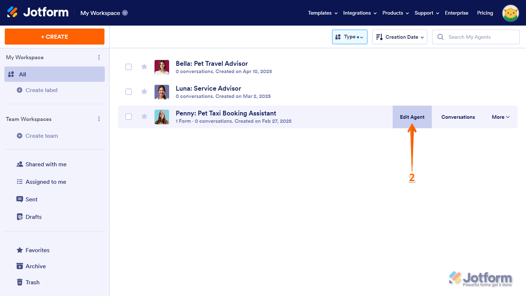Open the Bella: Pet Travel Advisor agent

212,64
